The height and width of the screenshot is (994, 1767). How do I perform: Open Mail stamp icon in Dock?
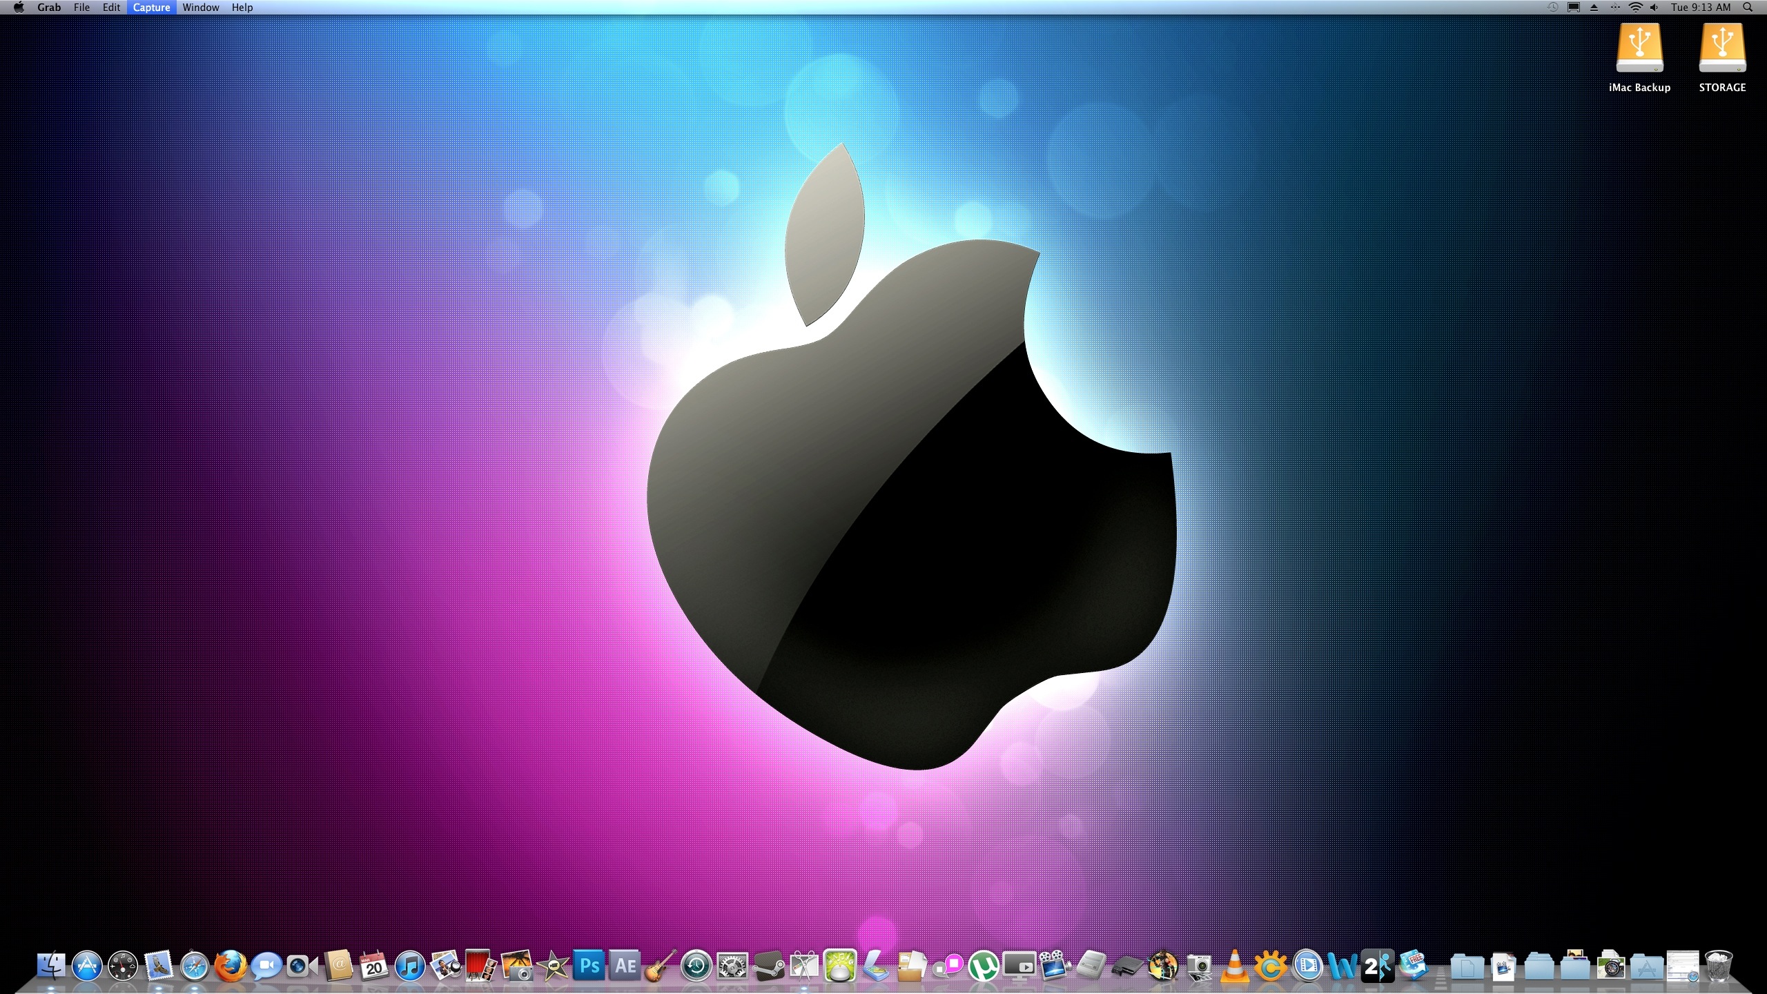(159, 966)
